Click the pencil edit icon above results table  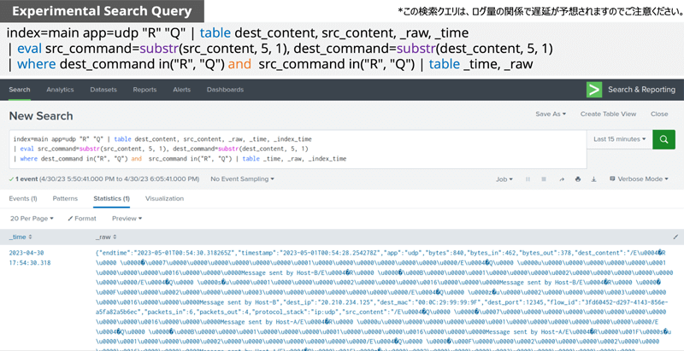(675, 237)
